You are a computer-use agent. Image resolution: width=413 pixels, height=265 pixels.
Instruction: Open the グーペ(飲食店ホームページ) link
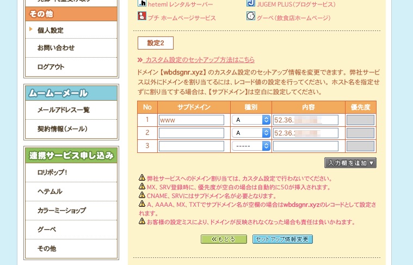293,18
